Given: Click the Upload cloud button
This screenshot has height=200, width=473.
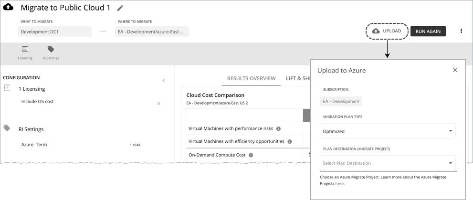Looking at the screenshot, I should point(387,31).
